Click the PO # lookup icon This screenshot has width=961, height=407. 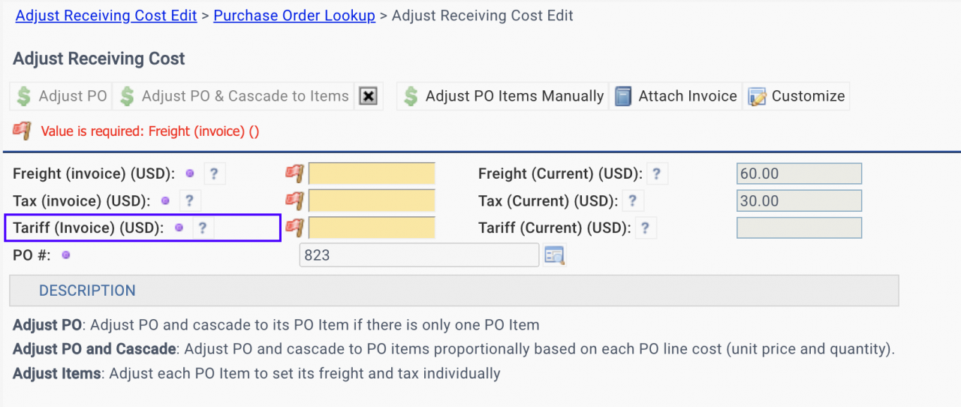tap(554, 255)
